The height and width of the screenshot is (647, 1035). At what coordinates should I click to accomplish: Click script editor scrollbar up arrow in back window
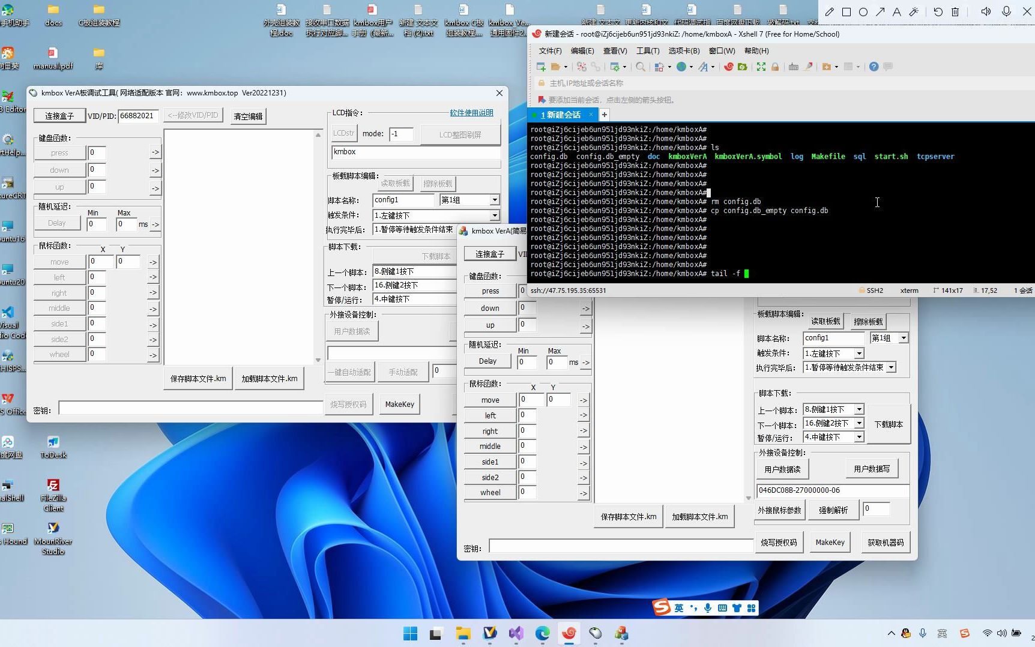coord(318,135)
